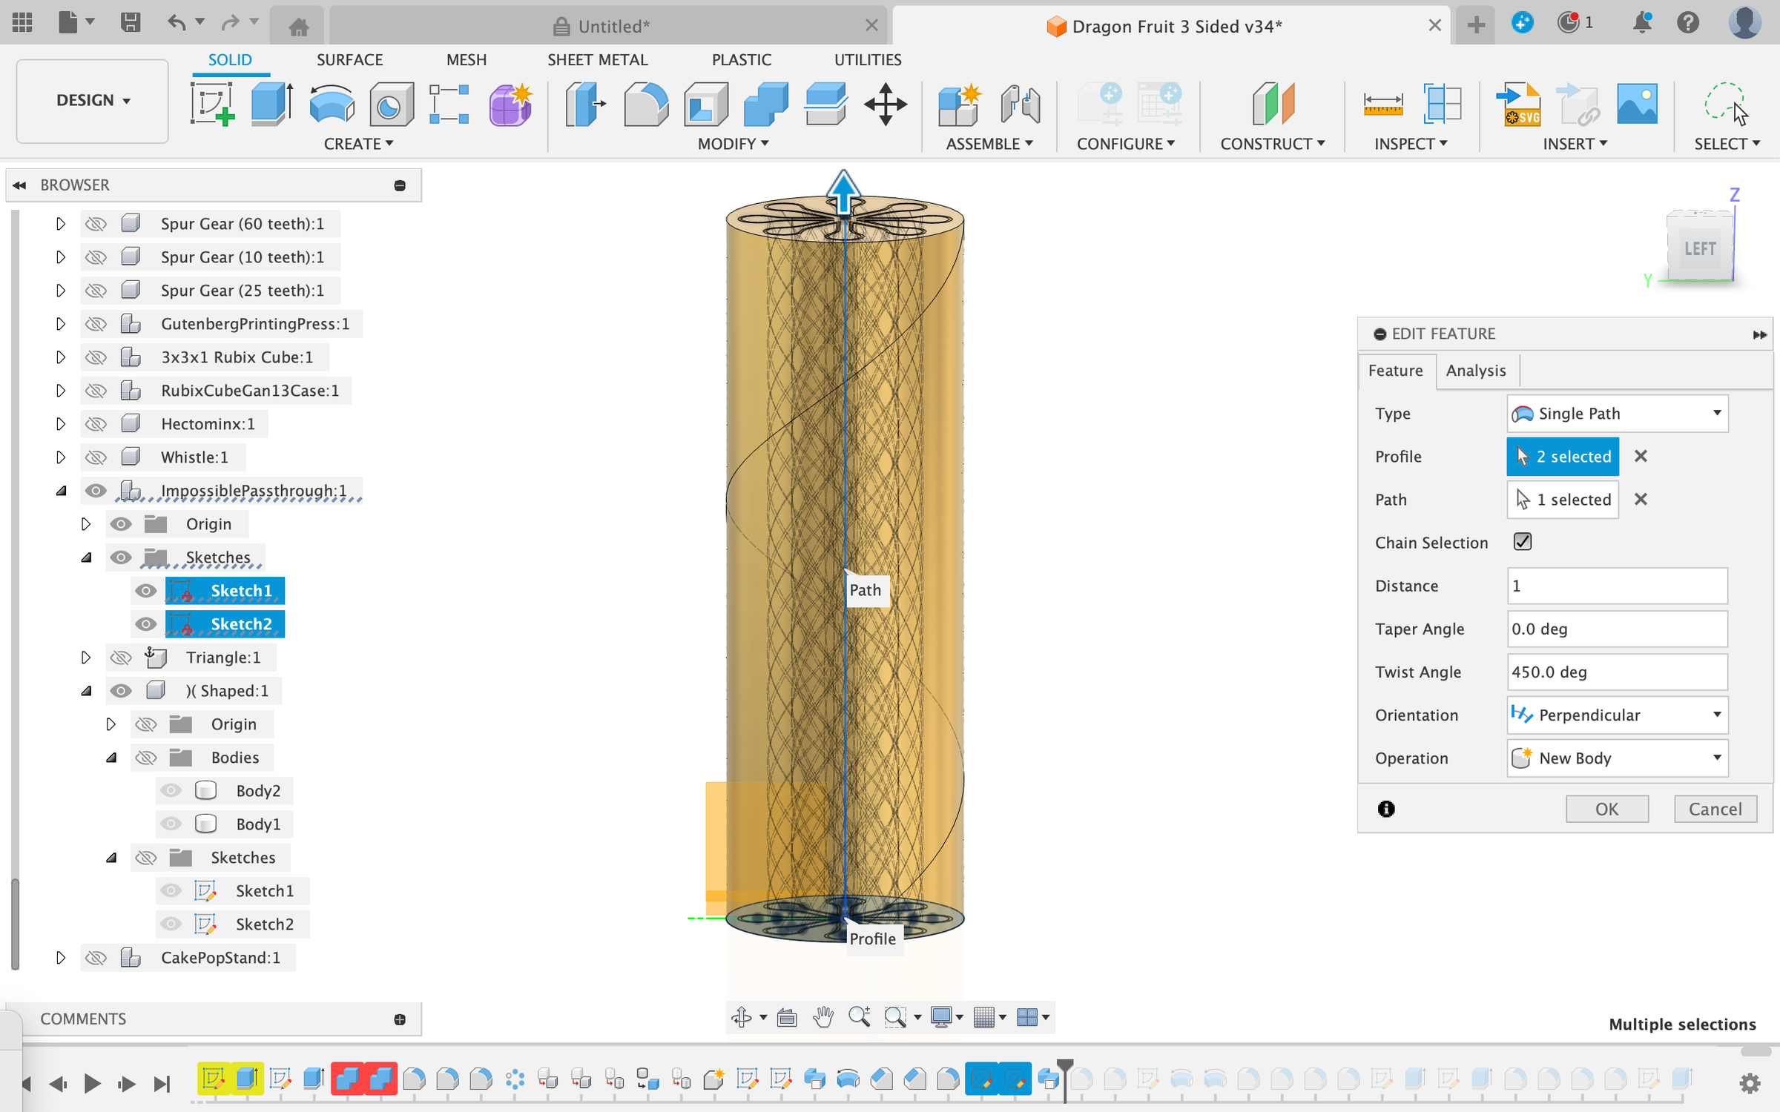
Task: Click the Fillet tool icon
Action: coord(645,103)
